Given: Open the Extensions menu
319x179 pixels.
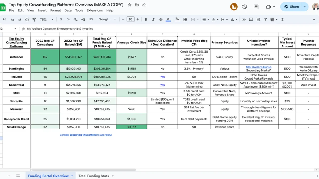Looking at the screenshot, I should (x=95, y=10).
